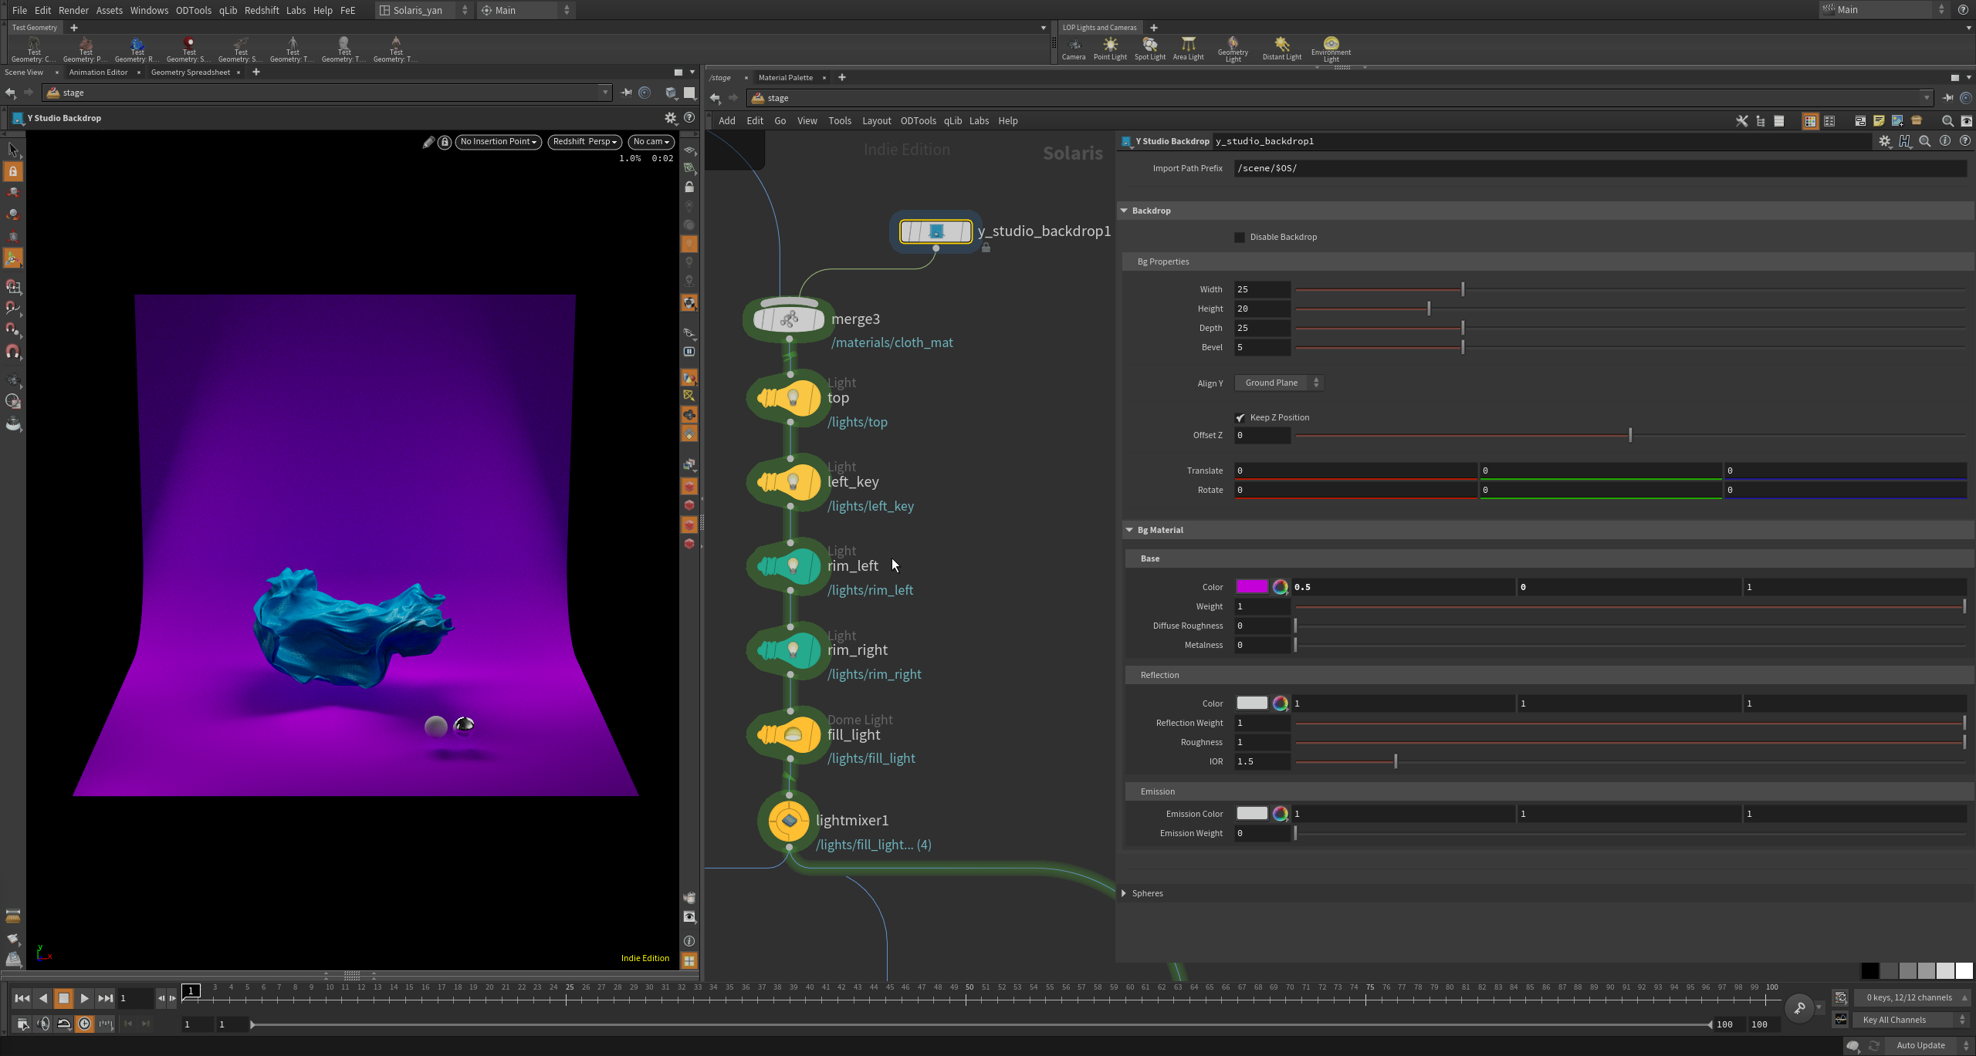Switch to the Material Palette tab
This screenshot has height=1056, width=1976.
785,77
